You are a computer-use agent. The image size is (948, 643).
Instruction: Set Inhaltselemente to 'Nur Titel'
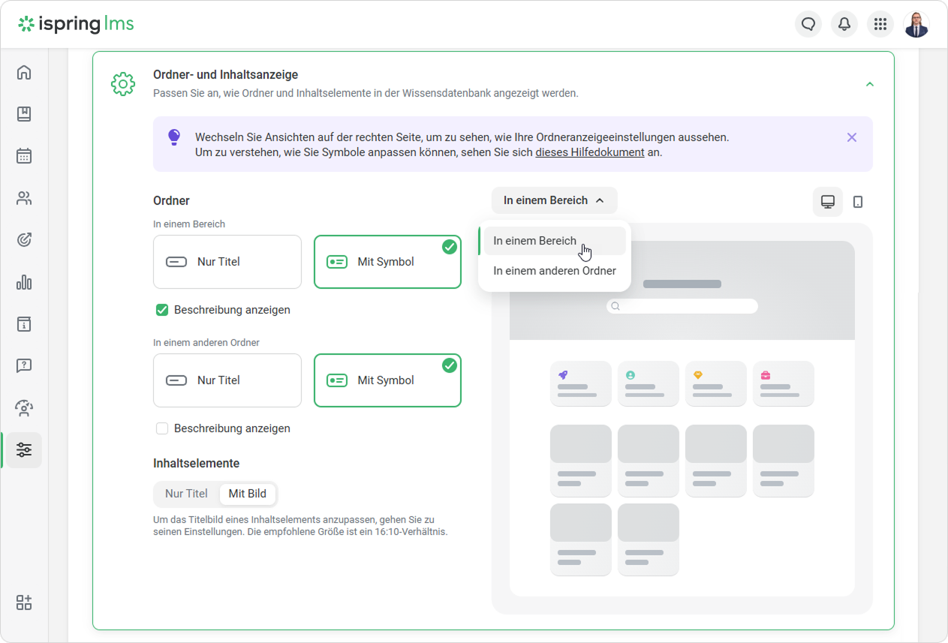(x=186, y=494)
